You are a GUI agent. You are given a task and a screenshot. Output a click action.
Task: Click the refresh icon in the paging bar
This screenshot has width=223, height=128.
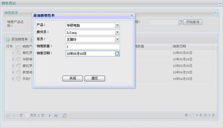coord(64,116)
